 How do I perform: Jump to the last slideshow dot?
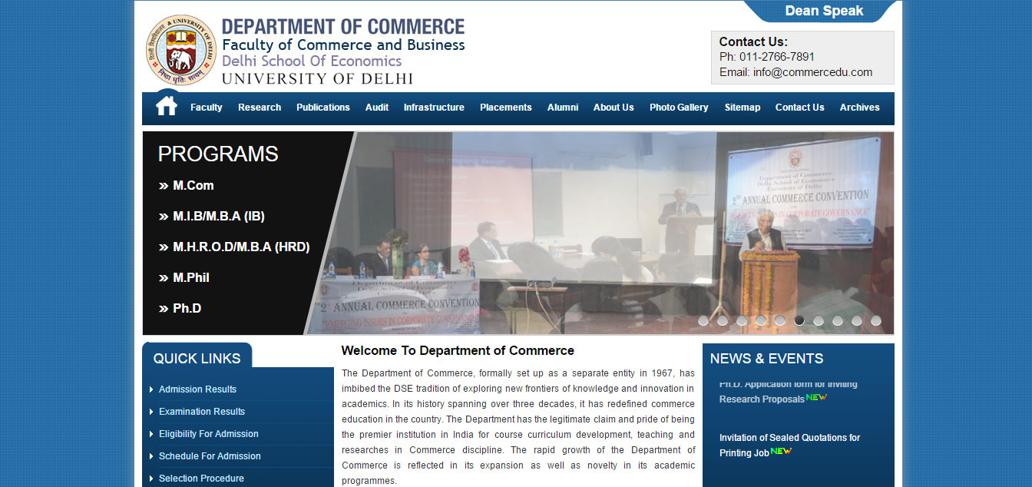click(876, 321)
